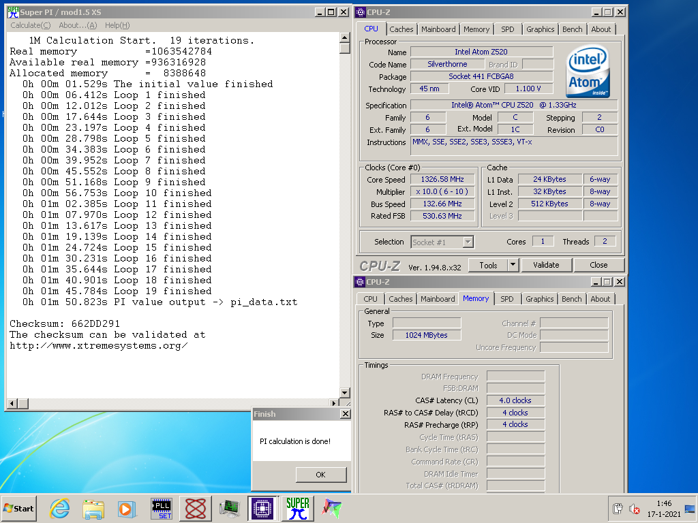The image size is (698, 523).
Task: Click the Validate button
Action: [546, 265]
